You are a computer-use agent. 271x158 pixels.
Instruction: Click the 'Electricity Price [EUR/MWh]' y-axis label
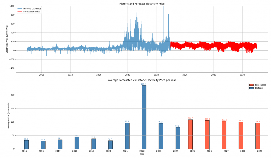point(7,39)
